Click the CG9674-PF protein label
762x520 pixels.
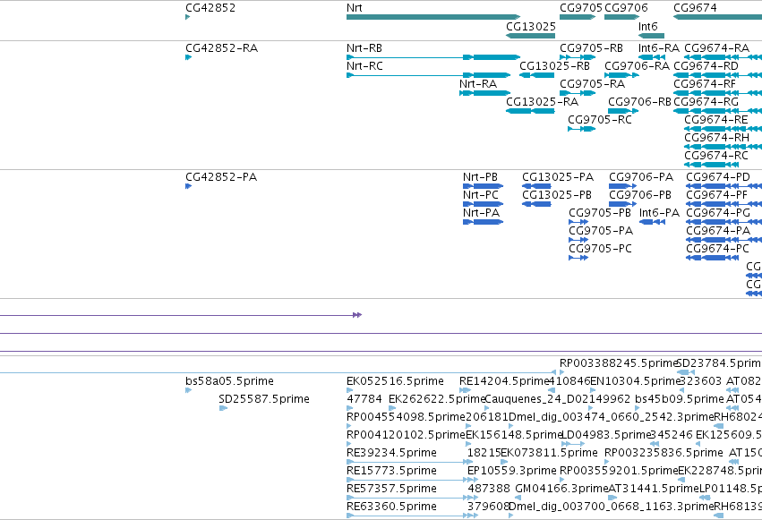[717, 195]
